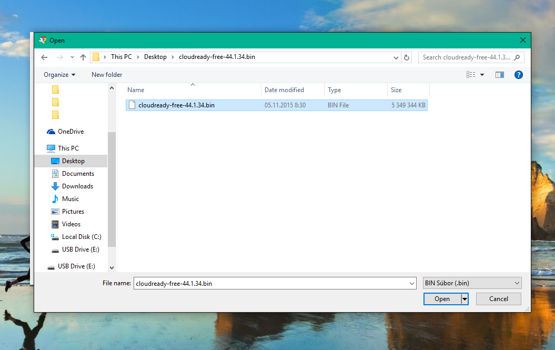Viewport: 555px width, 350px height.
Task: Click the OneDrive cloud icon
Action: click(51, 132)
